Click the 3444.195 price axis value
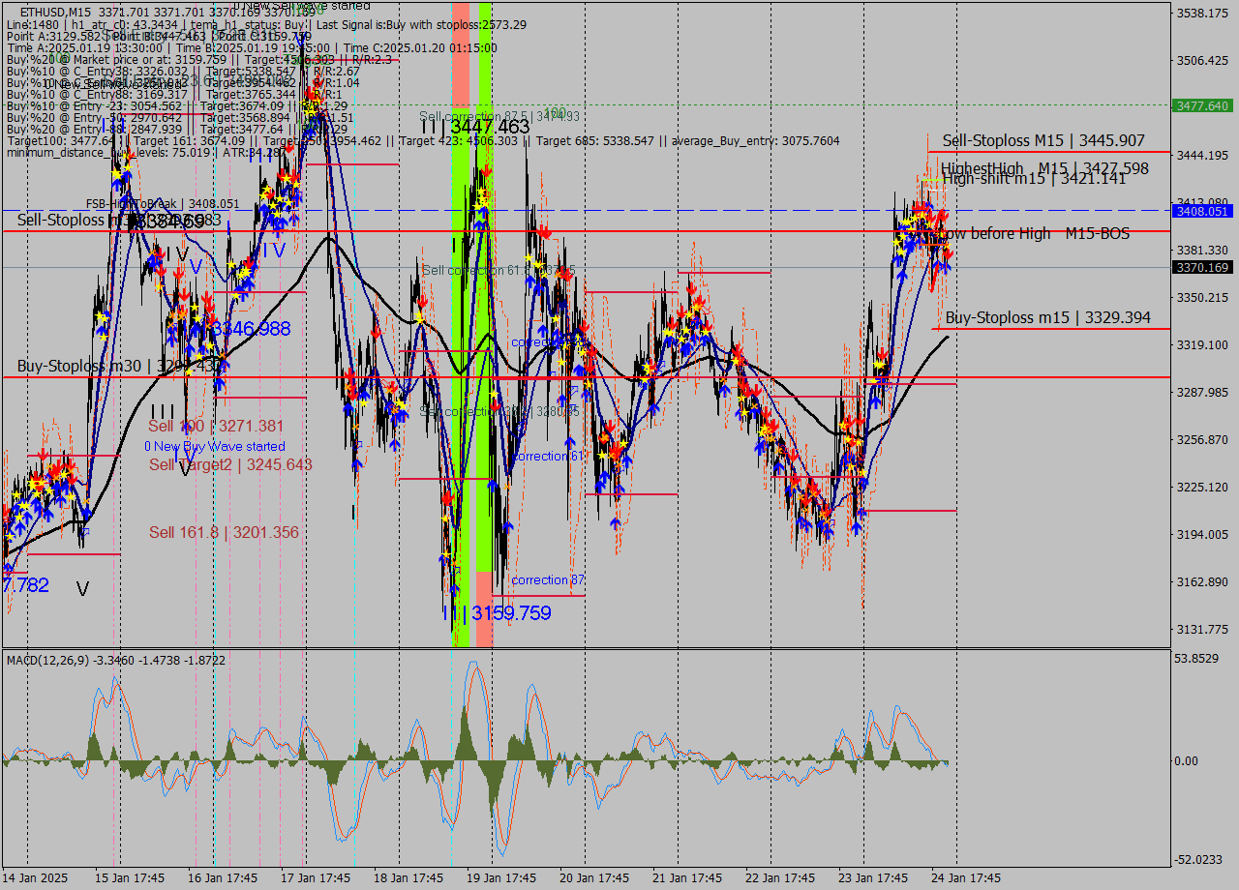 tap(1201, 156)
